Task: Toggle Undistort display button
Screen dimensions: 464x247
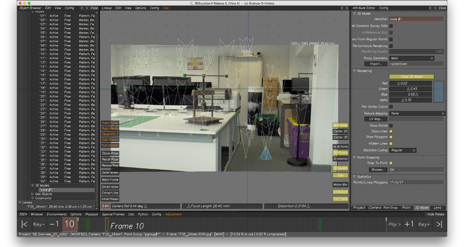Action: click(340, 192)
